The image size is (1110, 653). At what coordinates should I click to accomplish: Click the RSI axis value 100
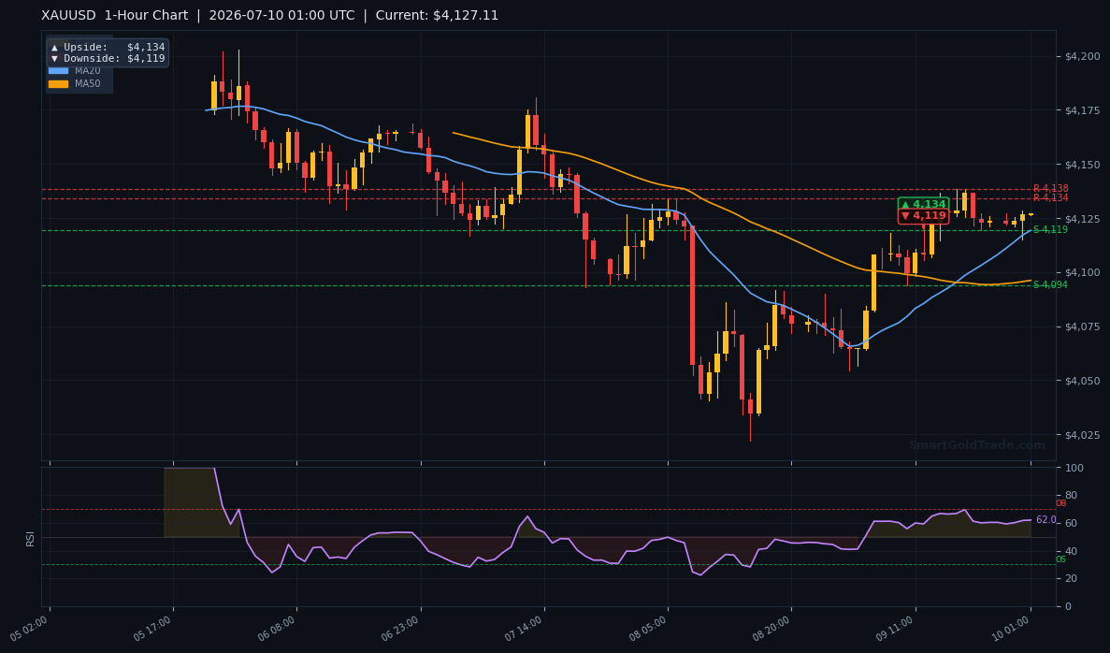1074,468
